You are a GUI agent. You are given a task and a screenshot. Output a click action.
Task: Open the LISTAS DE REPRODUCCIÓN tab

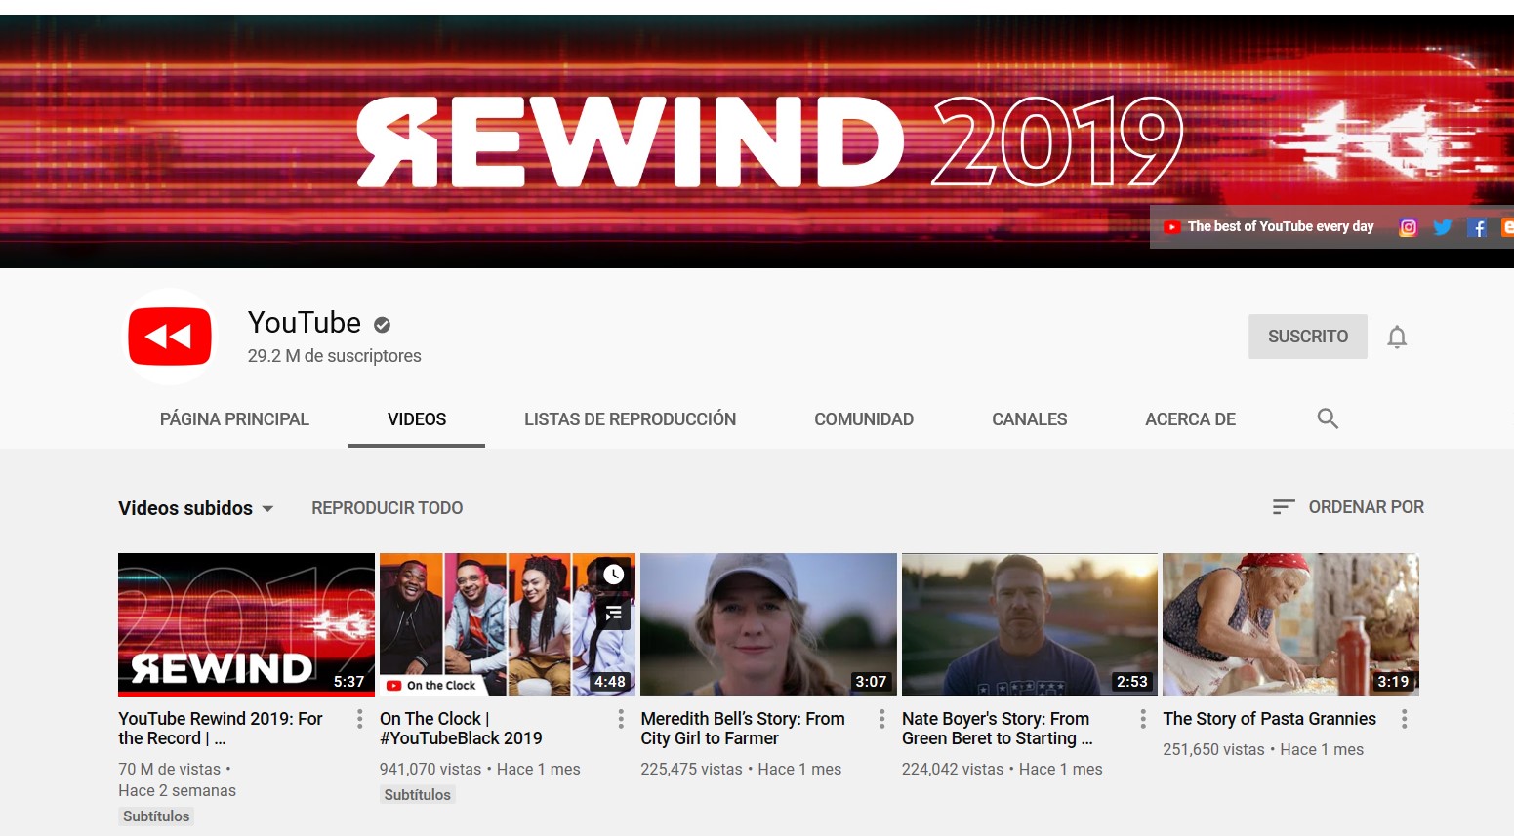tap(631, 419)
